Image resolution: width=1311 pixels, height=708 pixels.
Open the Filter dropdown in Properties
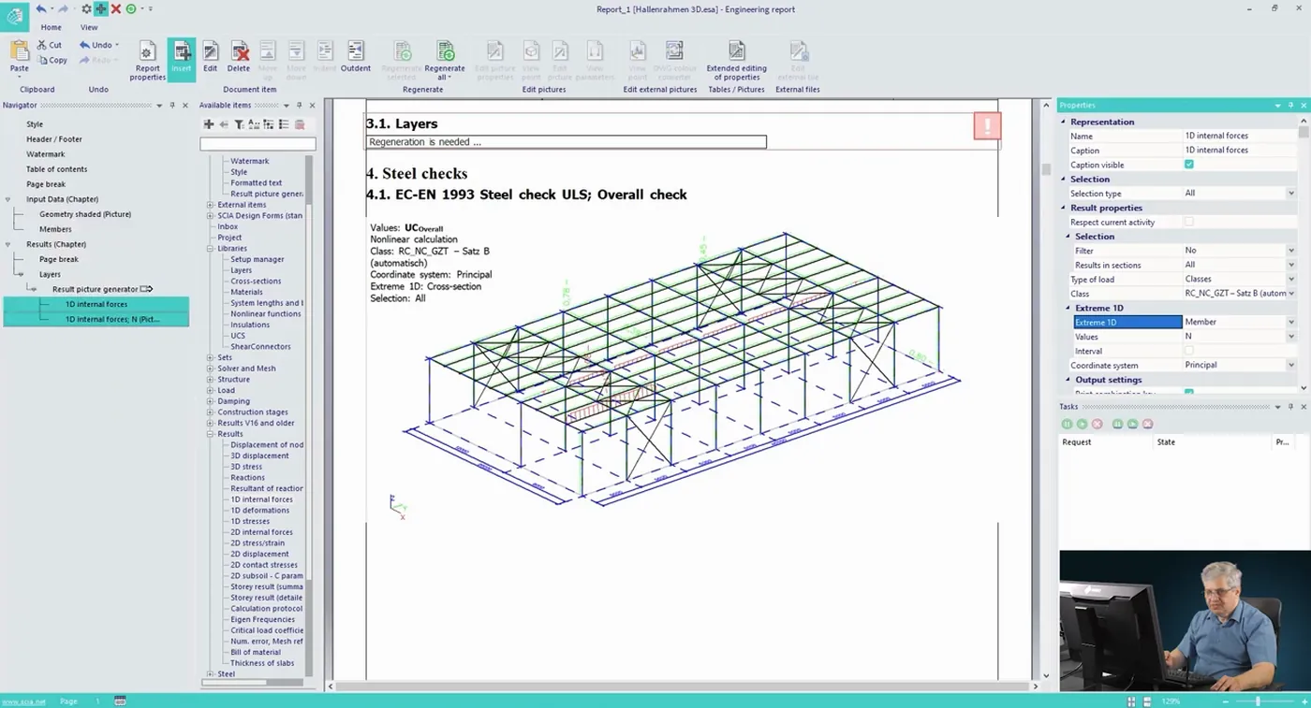pyautogui.click(x=1291, y=251)
